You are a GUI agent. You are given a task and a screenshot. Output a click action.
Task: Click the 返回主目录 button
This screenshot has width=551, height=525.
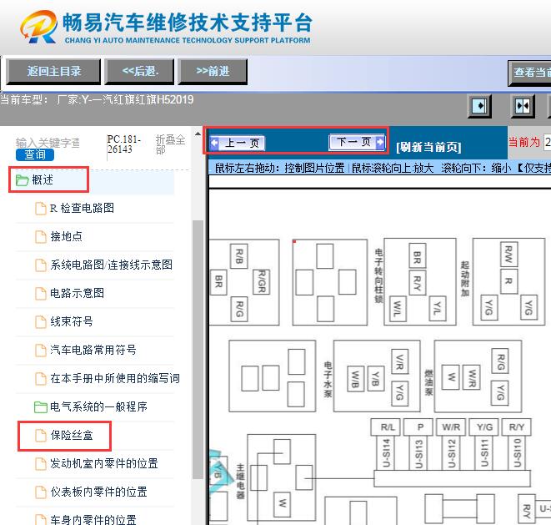[x=53, y=72]
